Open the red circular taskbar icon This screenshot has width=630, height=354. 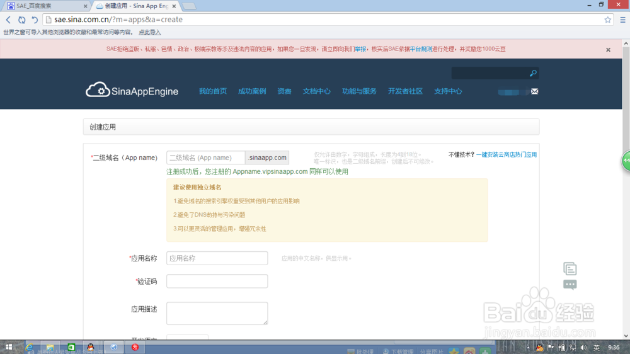[135, 347]
